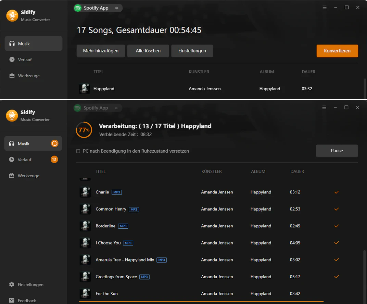
Task: Click the 77% circular progress indicator
Action: click(x=84, y=130)
